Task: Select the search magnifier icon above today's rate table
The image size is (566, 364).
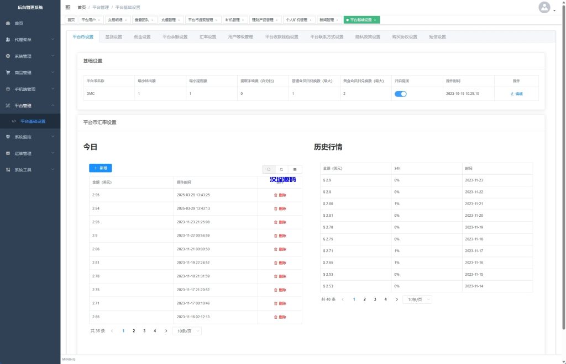Action: click(x=269, y=169)
